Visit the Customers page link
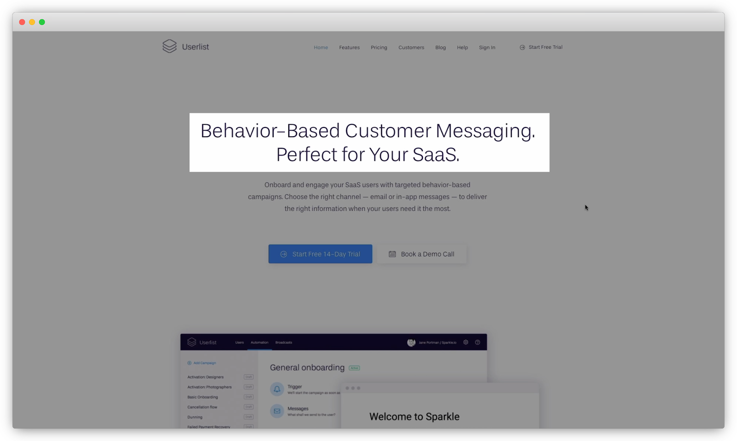The image size is (737, 441). [x=411, y=47]
